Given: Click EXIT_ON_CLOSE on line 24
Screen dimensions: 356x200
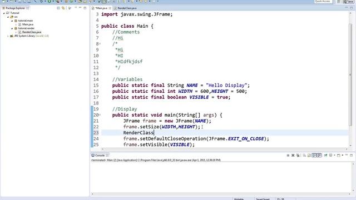Looking at the screenshot, I should coord(246,139).
